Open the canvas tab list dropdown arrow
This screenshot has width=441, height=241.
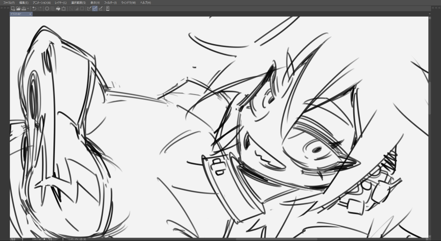tap(429, 14)
